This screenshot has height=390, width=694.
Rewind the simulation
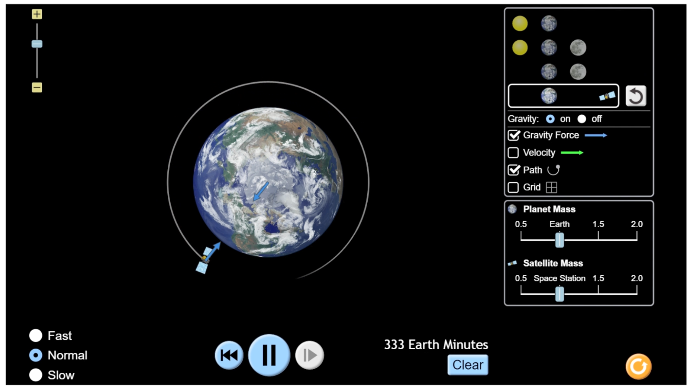(228, 355)
